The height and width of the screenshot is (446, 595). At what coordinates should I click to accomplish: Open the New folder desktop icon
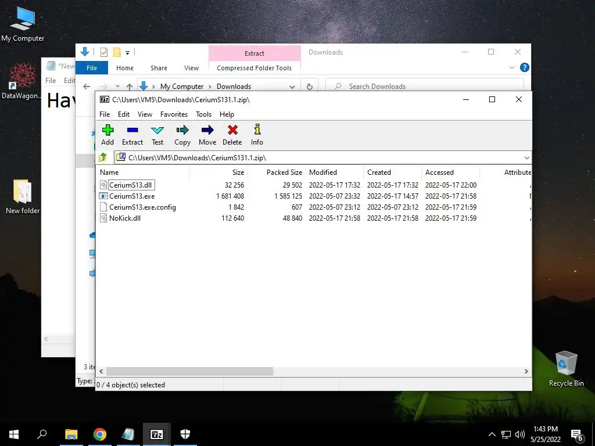point(23,197)
